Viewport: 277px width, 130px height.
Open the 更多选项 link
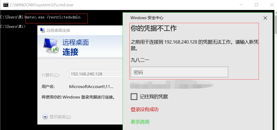tap(140, 122)
